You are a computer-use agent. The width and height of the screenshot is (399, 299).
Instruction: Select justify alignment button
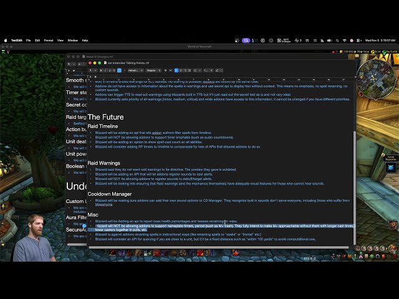tap(190, 70)
